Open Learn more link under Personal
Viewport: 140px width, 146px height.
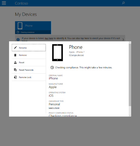click(x=54, y=108)
